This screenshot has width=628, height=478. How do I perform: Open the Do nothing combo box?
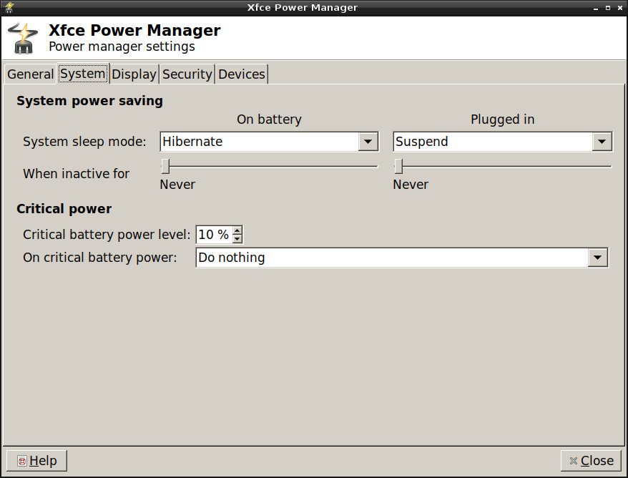coord(402,258)
